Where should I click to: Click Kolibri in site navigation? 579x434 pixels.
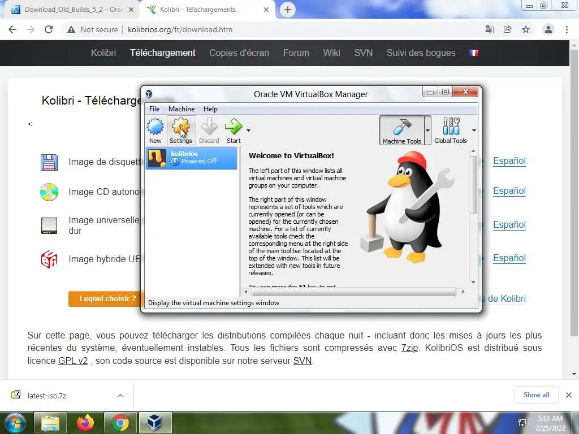click(x=103, y=53)
